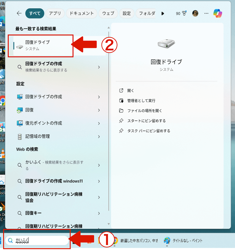Switch to the フォルダ tab

click(x=146, y=13)
